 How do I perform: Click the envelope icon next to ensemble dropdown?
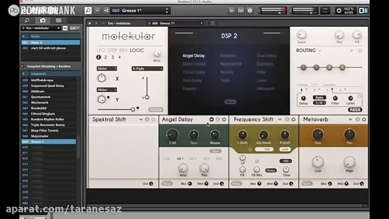coord(65,28)
